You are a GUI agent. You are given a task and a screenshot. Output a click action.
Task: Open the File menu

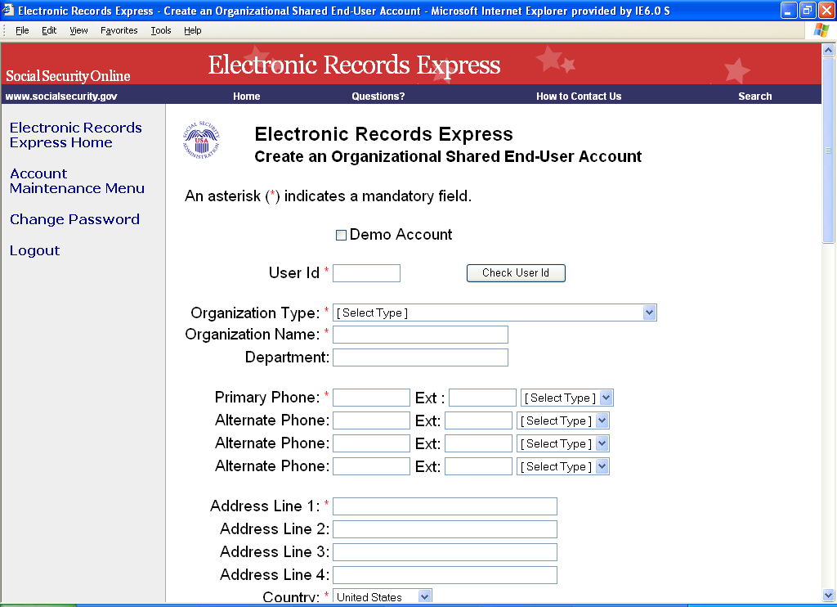point(22,30)
